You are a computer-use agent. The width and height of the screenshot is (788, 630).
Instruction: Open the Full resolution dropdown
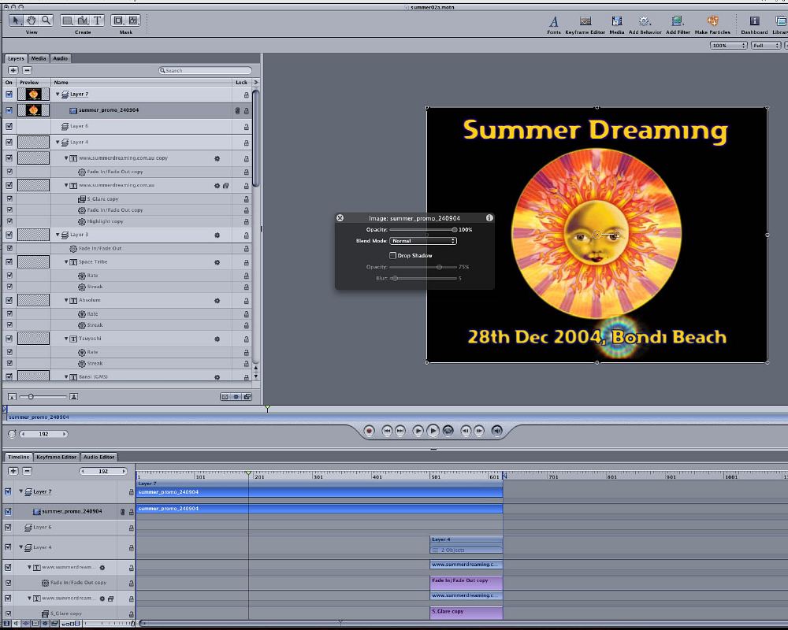point(766,45)
